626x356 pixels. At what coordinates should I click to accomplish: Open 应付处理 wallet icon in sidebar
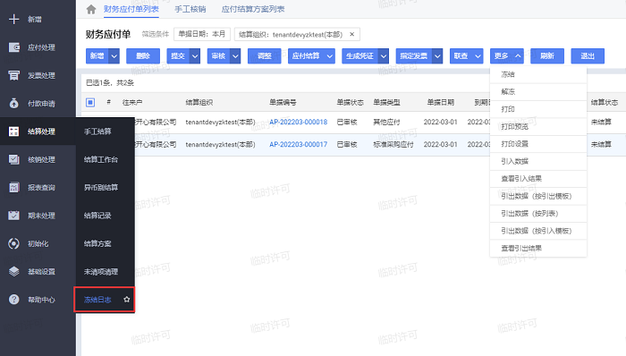(x=14, y=47)
